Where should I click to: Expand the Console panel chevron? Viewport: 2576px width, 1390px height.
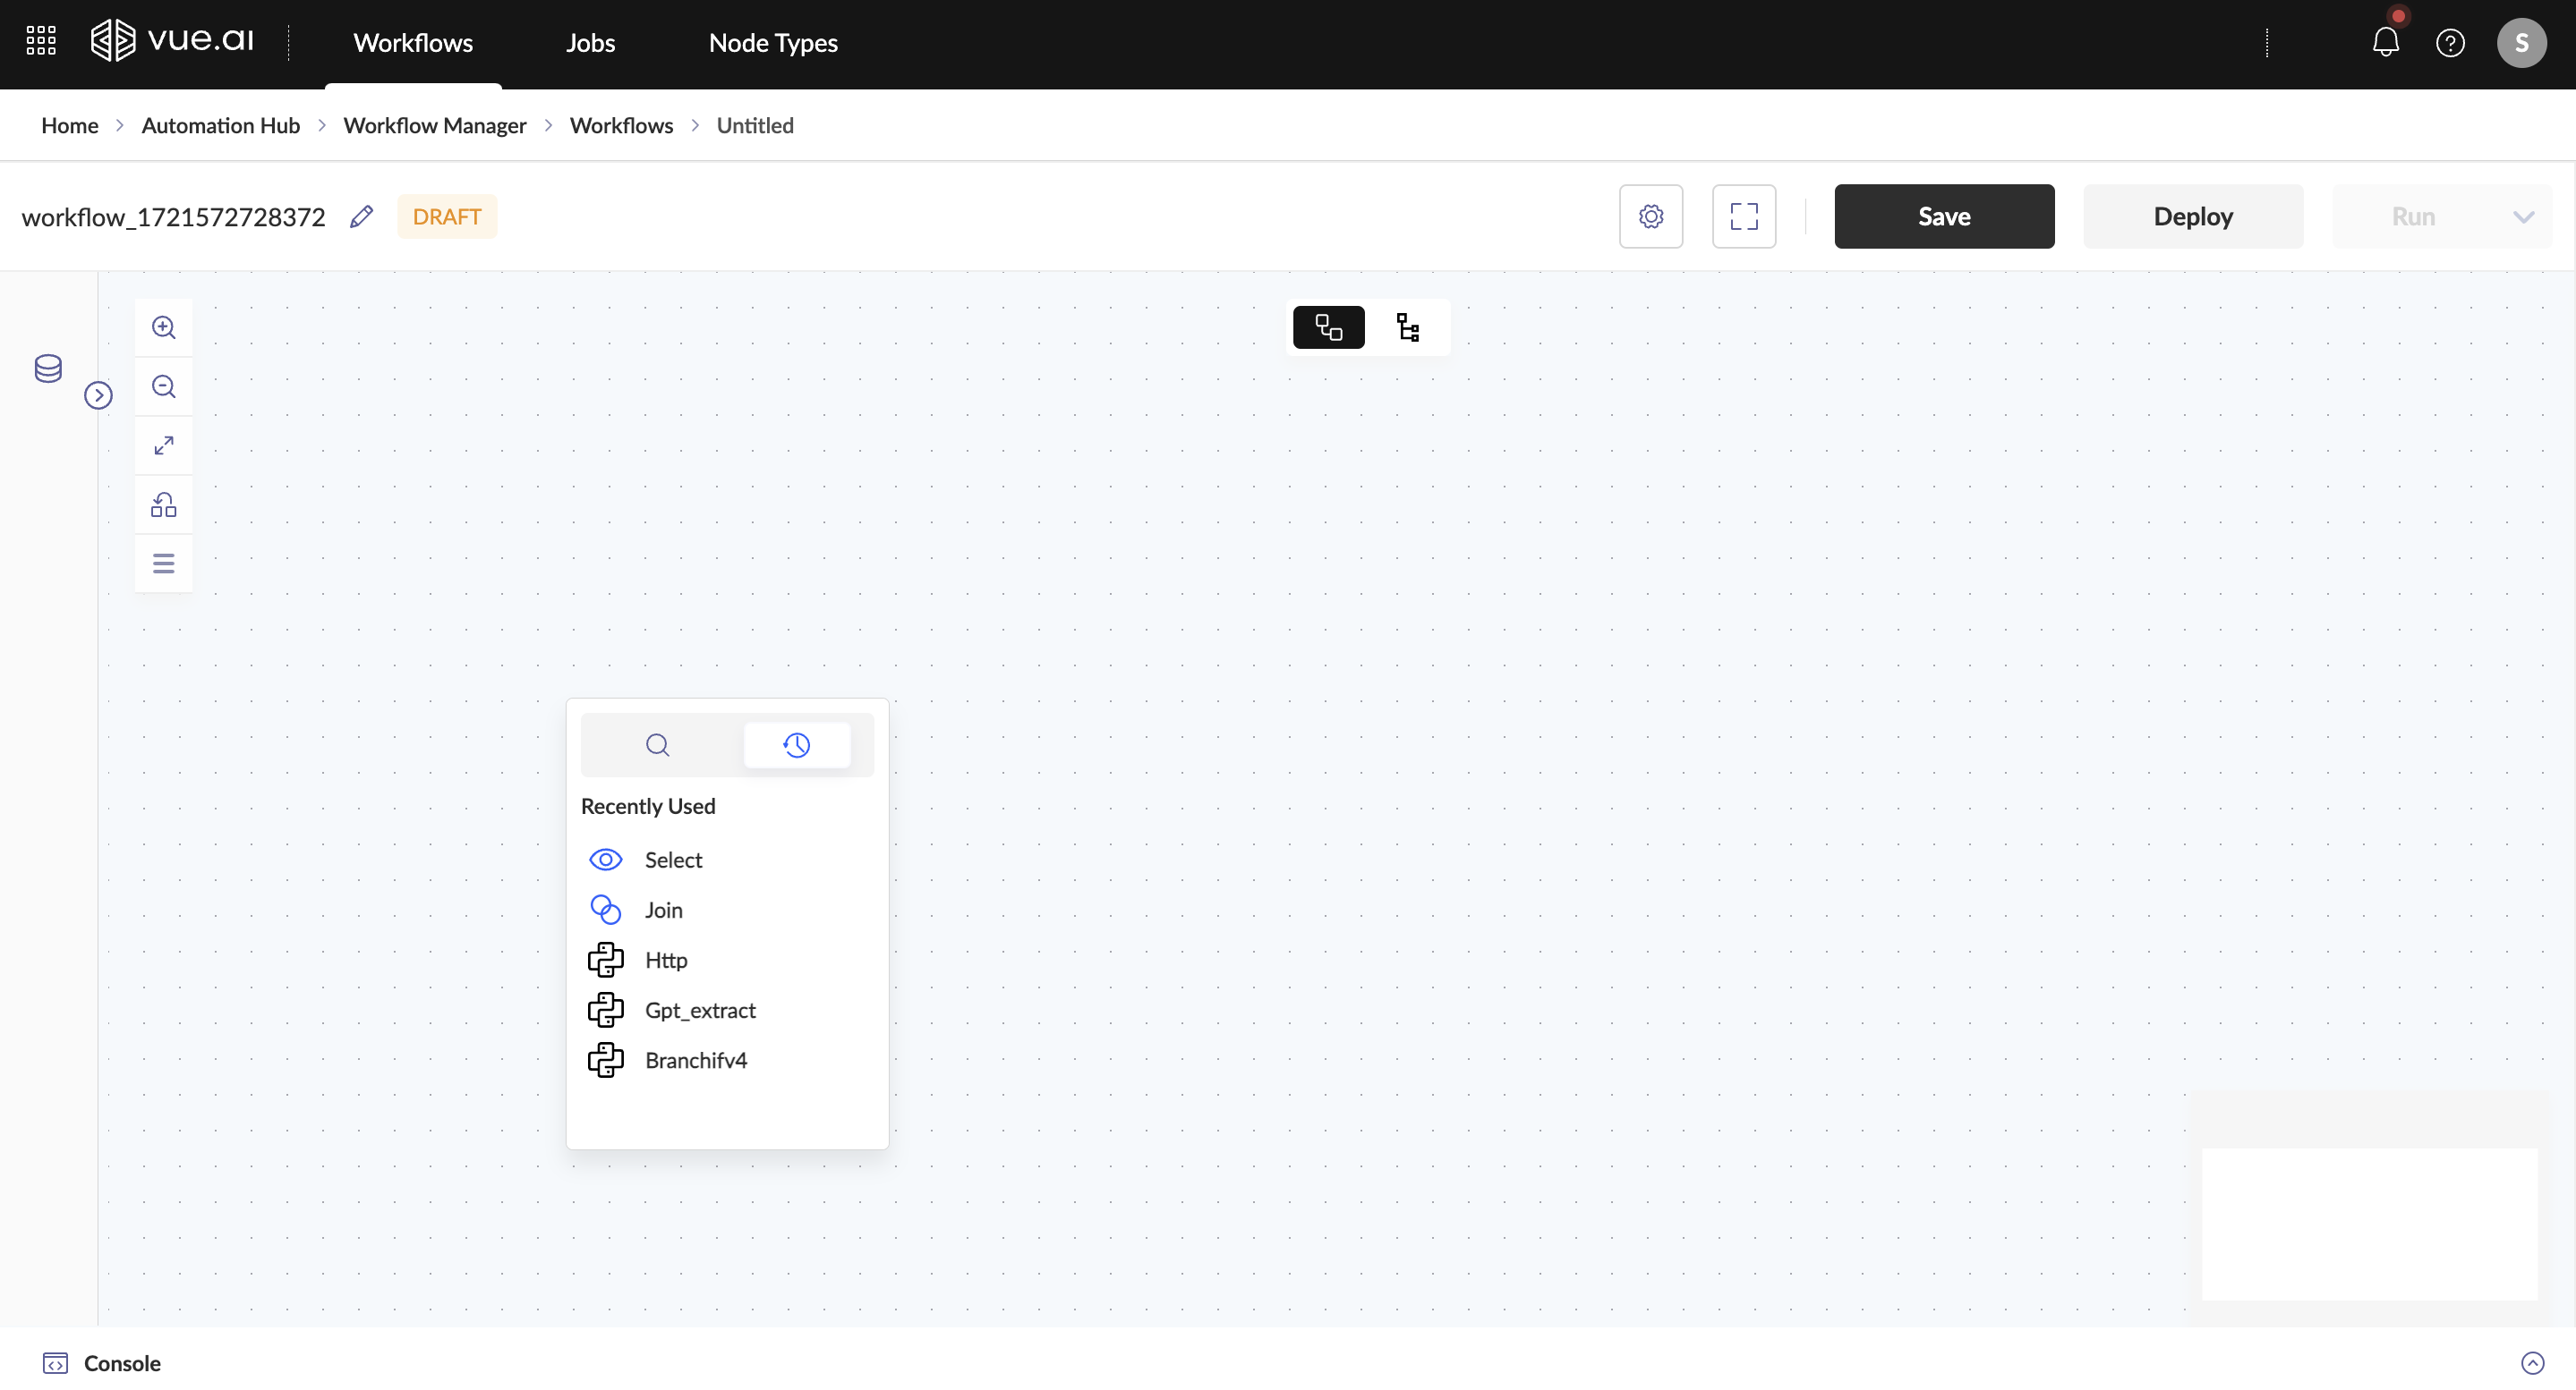(2532, 1363)
